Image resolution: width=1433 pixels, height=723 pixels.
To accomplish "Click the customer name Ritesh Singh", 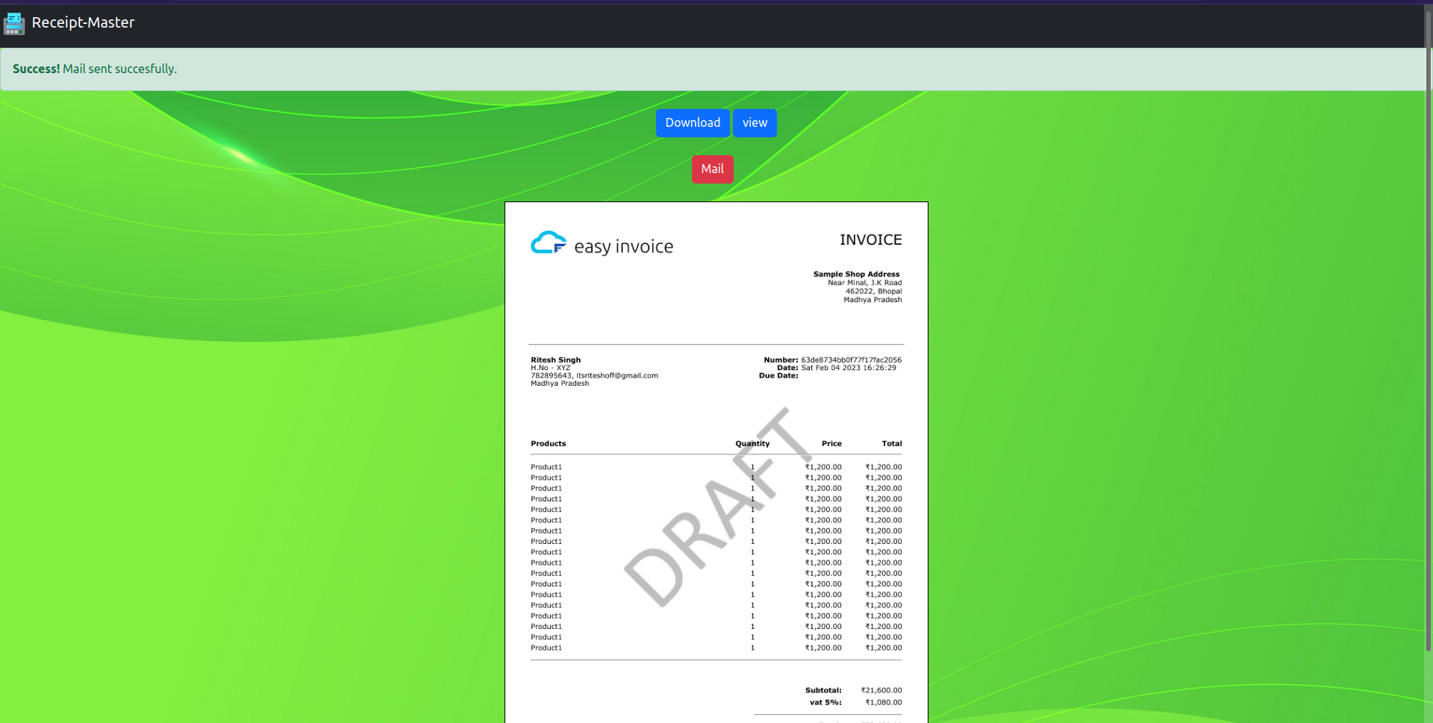I will tap(555, 359).
